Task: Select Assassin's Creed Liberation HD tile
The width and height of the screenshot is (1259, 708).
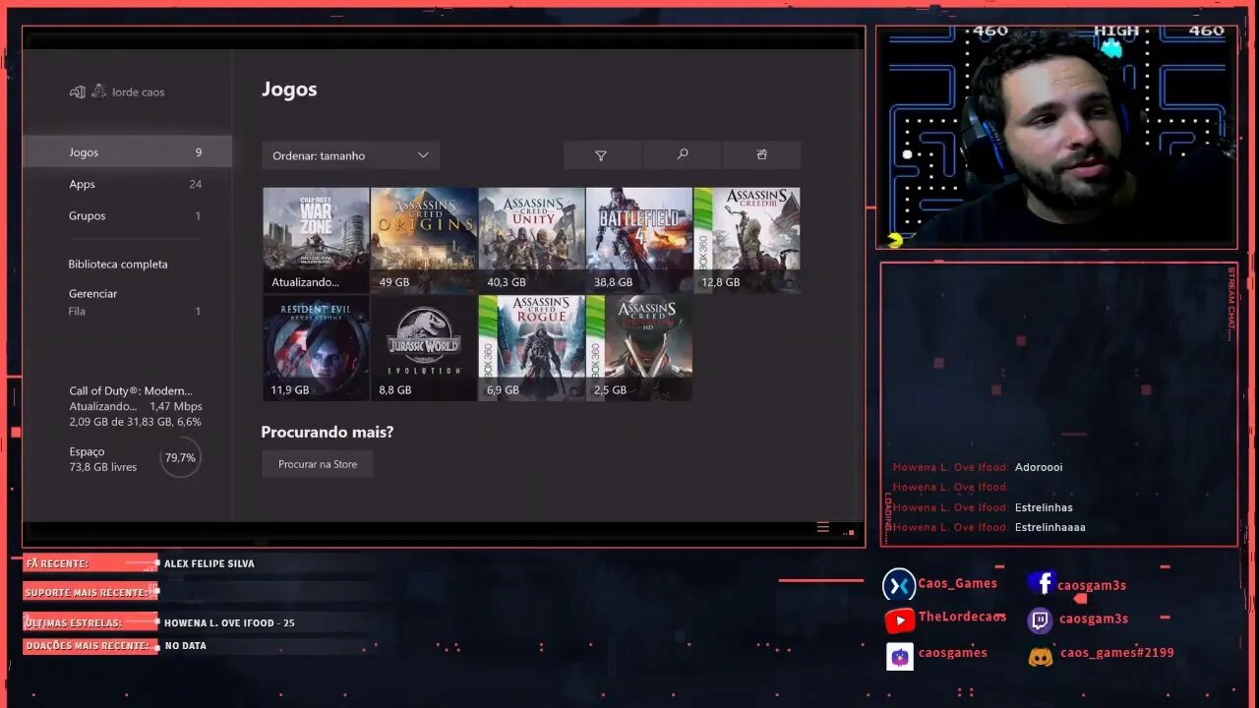Action: pos(639,348)
